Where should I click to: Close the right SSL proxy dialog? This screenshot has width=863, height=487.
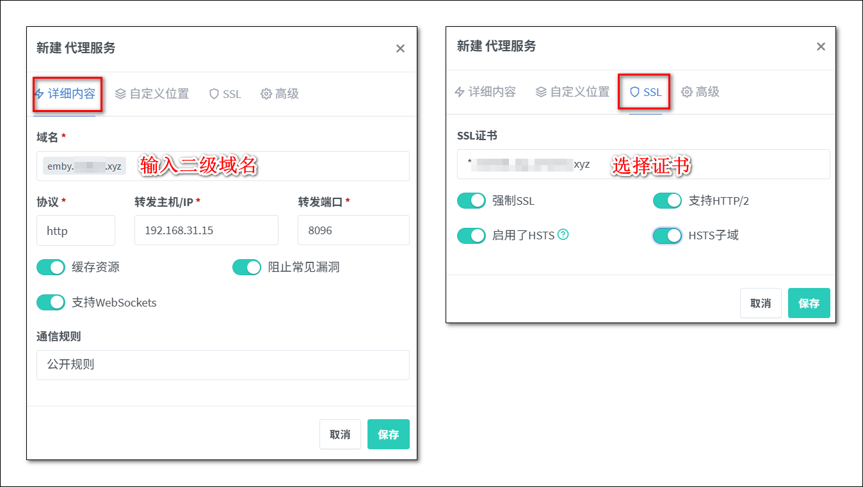(821, 47)
